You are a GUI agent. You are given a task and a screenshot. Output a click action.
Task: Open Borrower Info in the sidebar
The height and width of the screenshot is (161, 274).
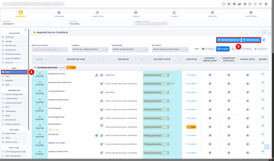[x=14, y=46]
